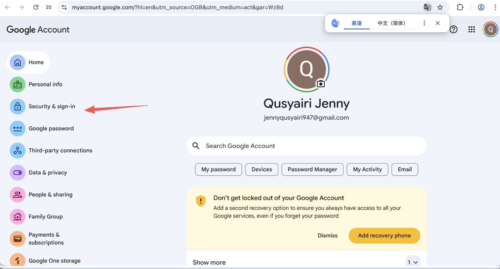This screenshot has width=500, height=269.
Task: Click the search magnifier icon
Action: click(x=196, y=146)
